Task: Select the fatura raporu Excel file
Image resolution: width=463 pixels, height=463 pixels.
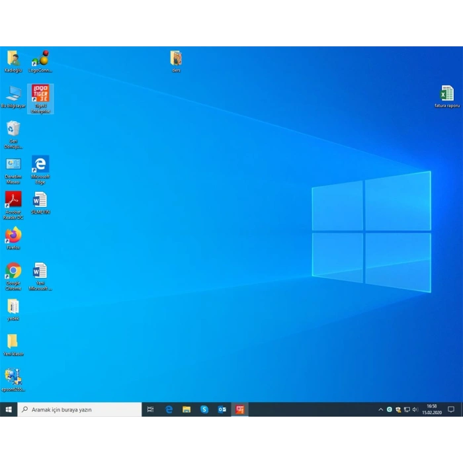Action: (x=447, y=97)
